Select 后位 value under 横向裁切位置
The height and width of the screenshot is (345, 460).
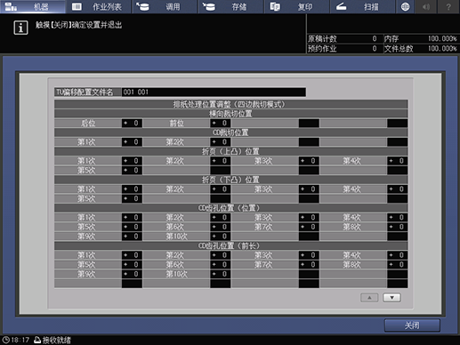[x=132, y=124]
